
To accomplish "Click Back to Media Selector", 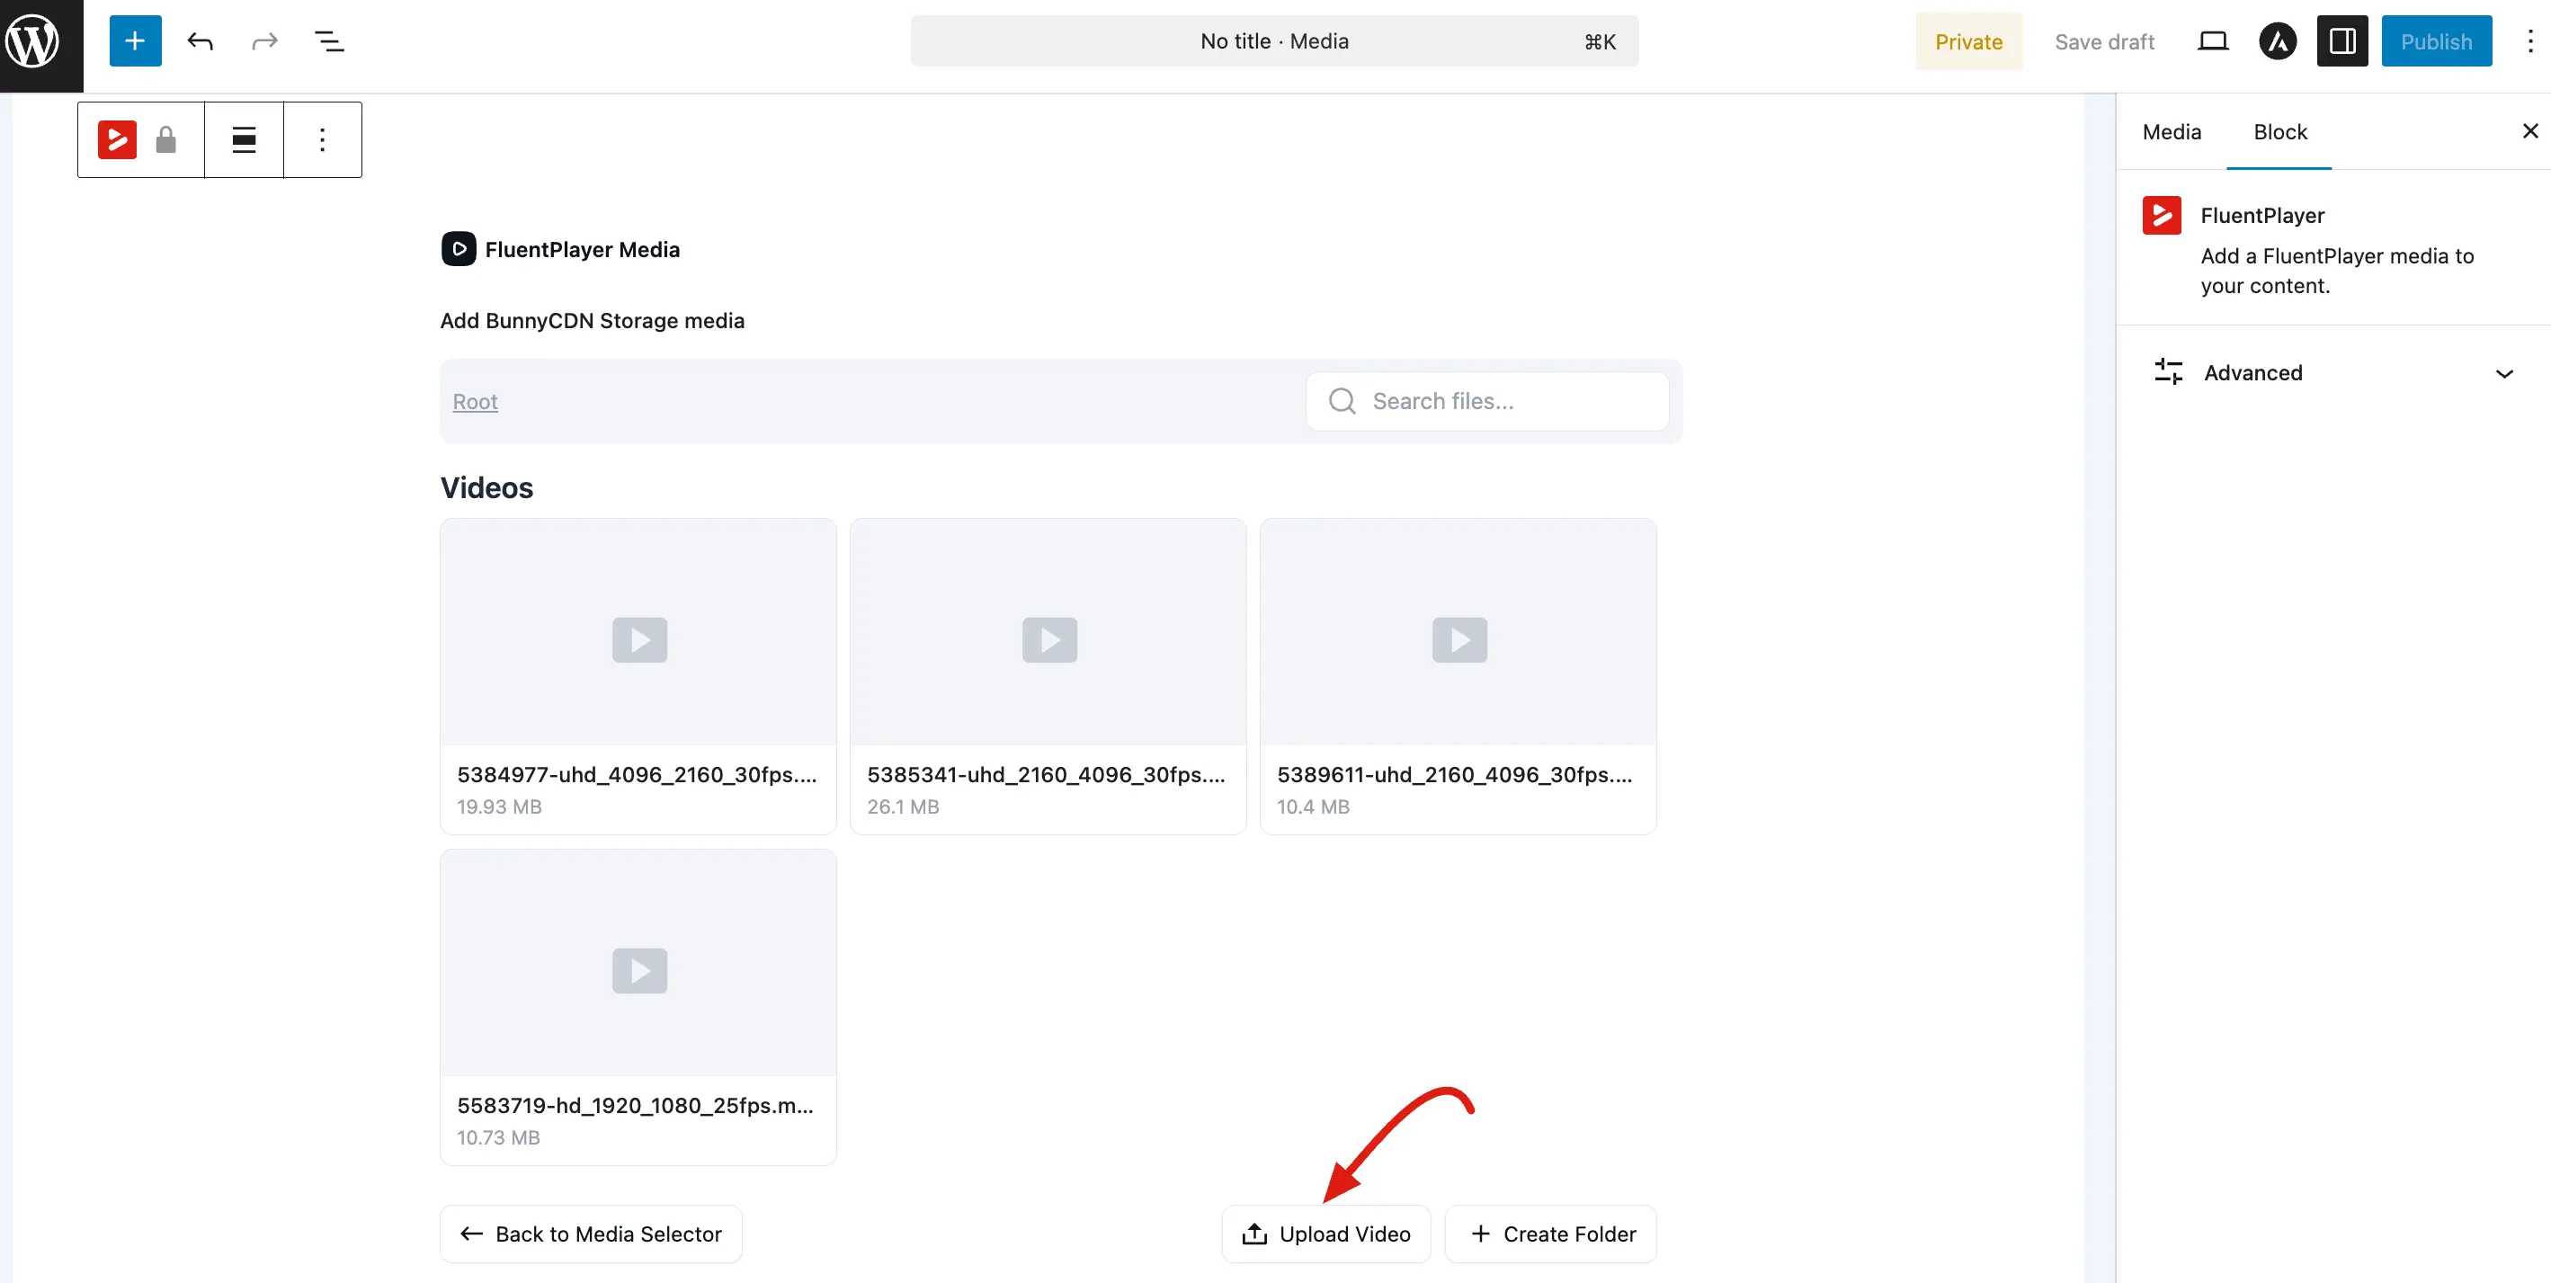I will 591,1234.
